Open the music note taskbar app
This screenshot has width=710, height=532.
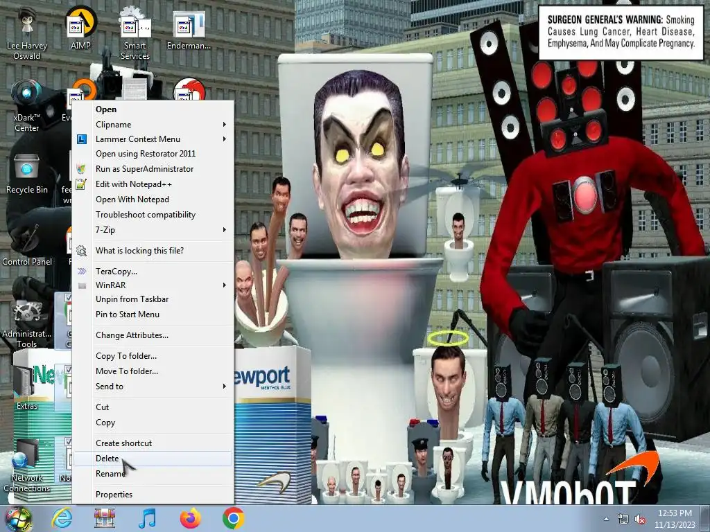coord(147,518)
